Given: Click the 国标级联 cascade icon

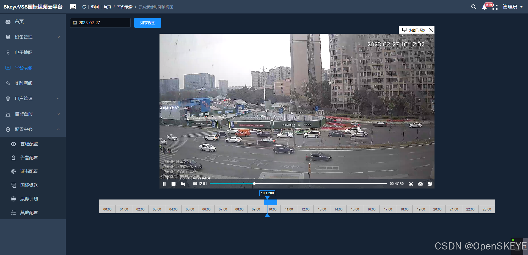Looking at the screenshot, I should point(13,185).
